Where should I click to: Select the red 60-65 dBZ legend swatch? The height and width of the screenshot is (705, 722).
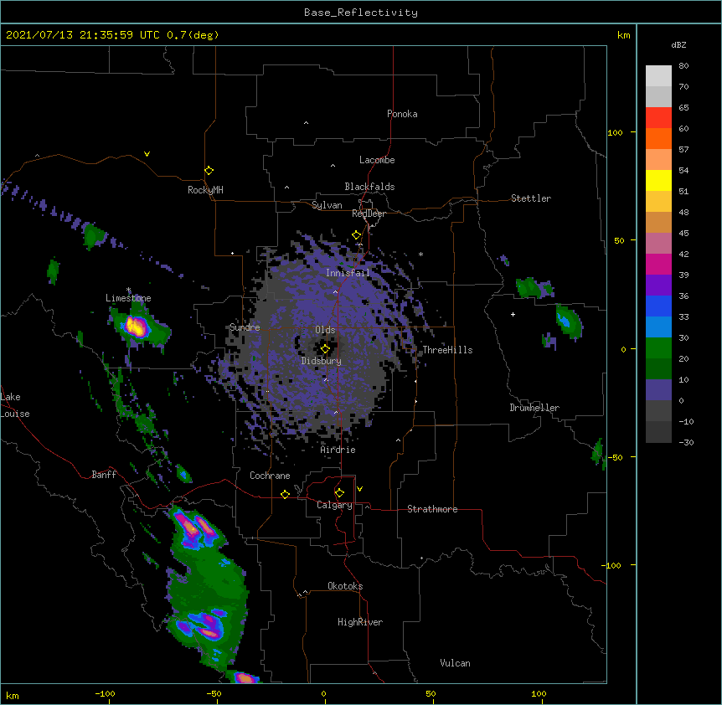click(x=658, y=118)
